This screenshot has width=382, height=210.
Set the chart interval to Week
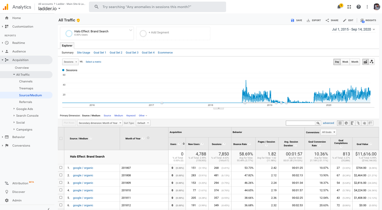pyautogui.click(x=345, y=62)
